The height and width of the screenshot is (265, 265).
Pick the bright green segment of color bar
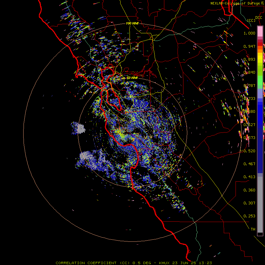pos(260,80)
